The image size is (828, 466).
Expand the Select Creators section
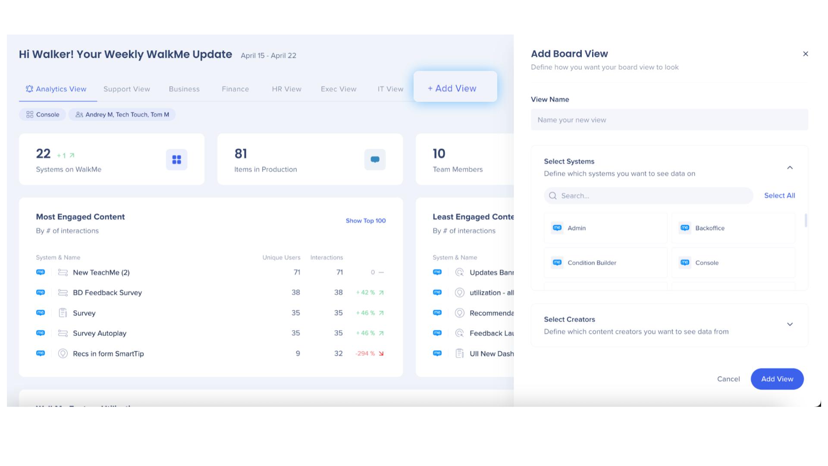[x=790, y=324]
